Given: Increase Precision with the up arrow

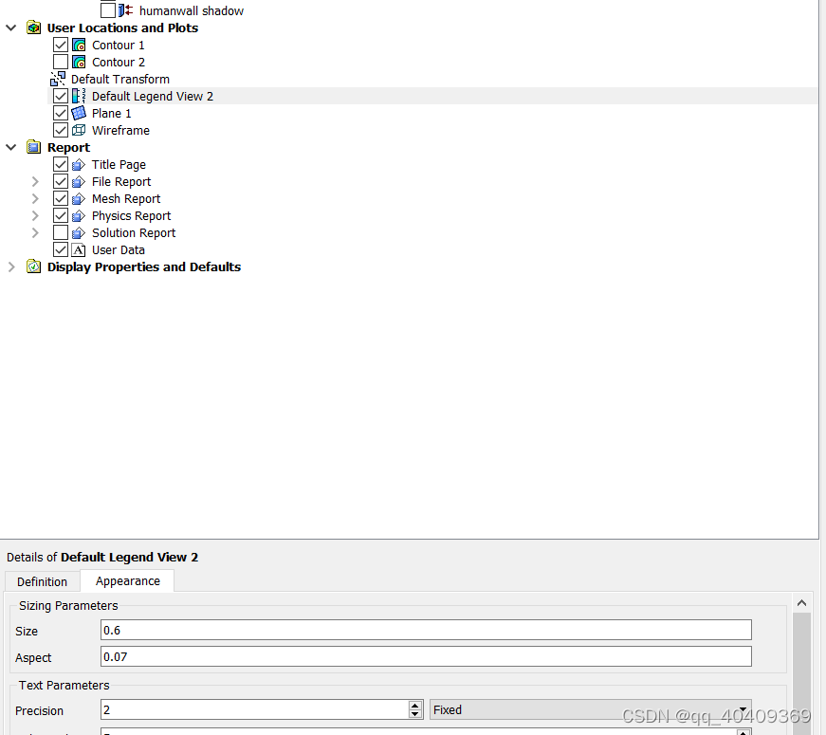Looking at the screenshot, I should click(415, 706).
